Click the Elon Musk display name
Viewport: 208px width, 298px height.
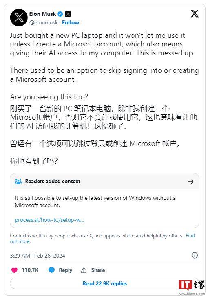point(42,14)
